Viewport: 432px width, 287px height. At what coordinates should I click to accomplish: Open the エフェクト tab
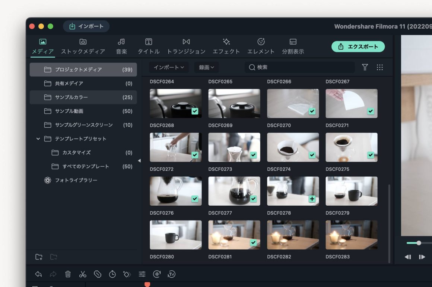[226, 46]
